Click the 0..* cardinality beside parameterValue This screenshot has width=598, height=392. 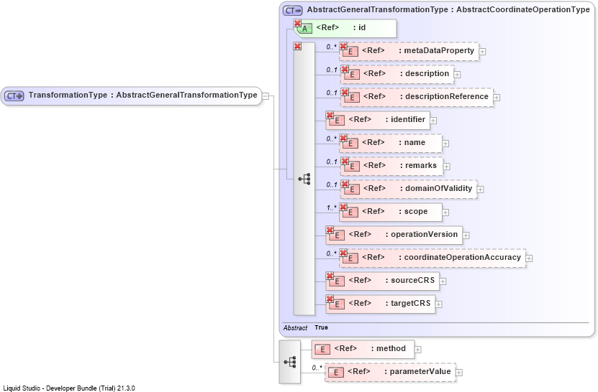(317, 368)
